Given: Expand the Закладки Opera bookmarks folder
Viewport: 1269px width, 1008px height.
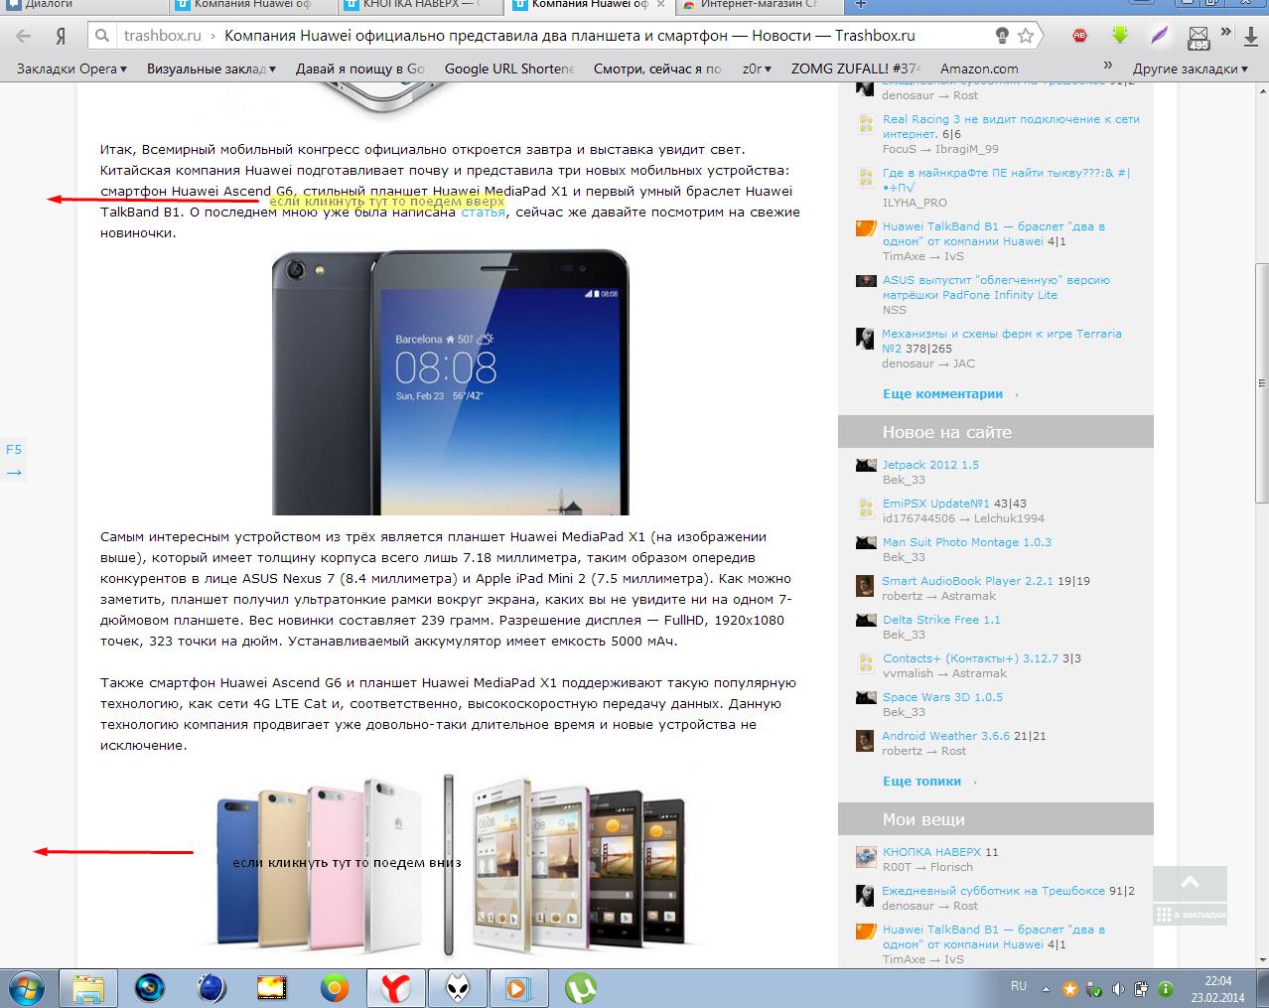Looking at the screenshot, I should (71, 69).
